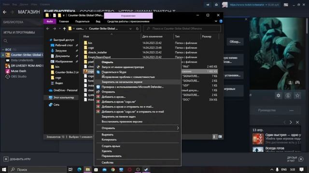Switch to Steam taskbar icon
The width and height of the screenshot is (309, 173).
pyautogui.click(x=146, y=170)
